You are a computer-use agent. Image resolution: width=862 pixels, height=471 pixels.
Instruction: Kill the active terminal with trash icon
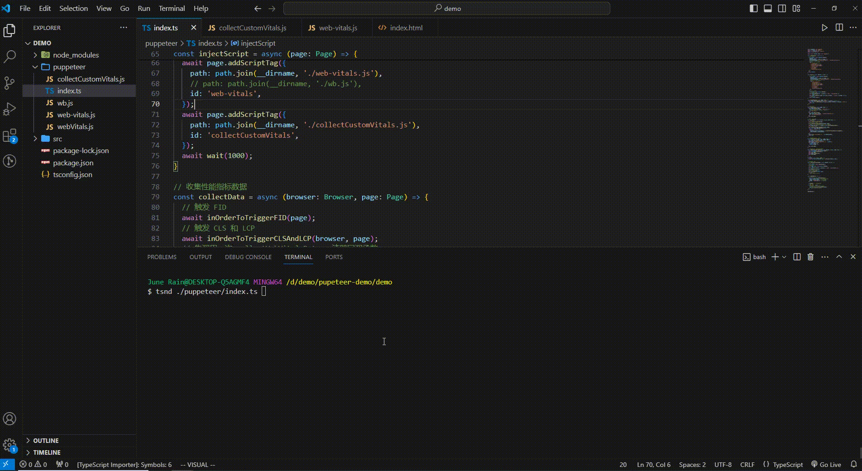coord(810,257)
